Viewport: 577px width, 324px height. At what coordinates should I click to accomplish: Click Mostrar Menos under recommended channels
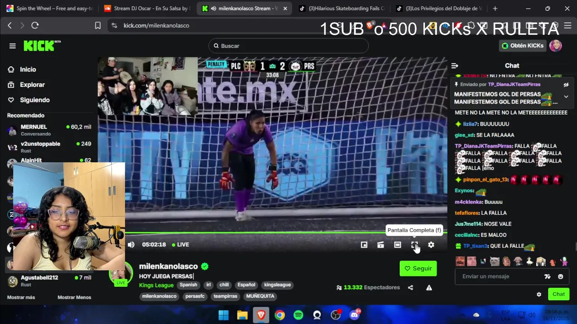click(74, 297)
